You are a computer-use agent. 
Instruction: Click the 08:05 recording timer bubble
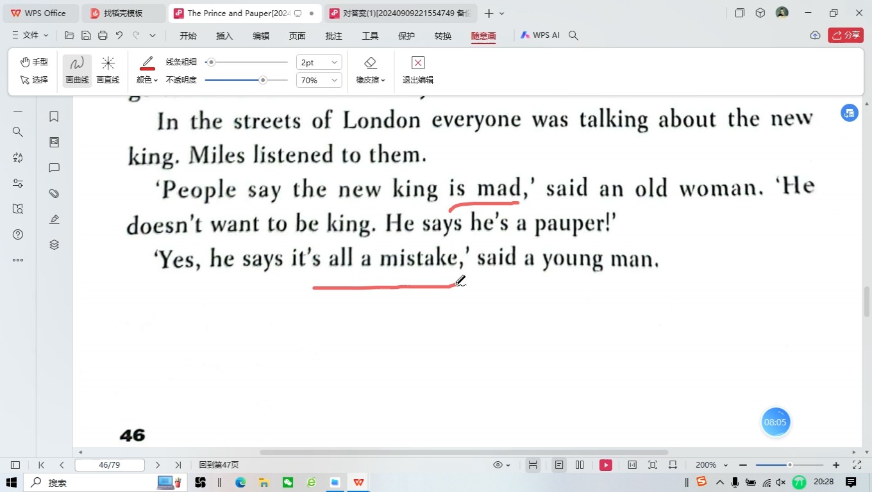tap(776, 422)
